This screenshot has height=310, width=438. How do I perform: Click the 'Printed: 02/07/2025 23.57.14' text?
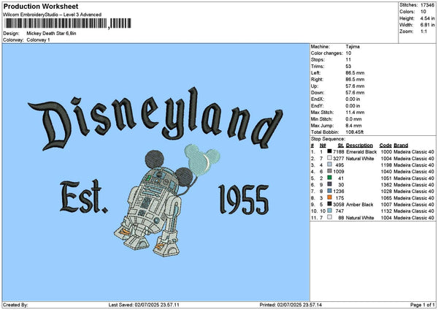291,305
